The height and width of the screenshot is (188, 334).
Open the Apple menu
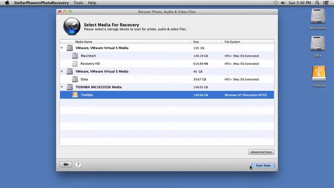(7, 3)
